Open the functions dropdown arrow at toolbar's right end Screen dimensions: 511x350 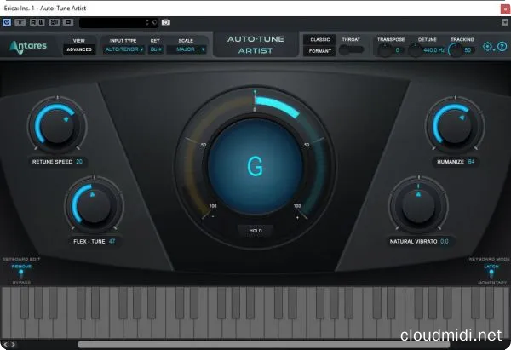(505, 22)
